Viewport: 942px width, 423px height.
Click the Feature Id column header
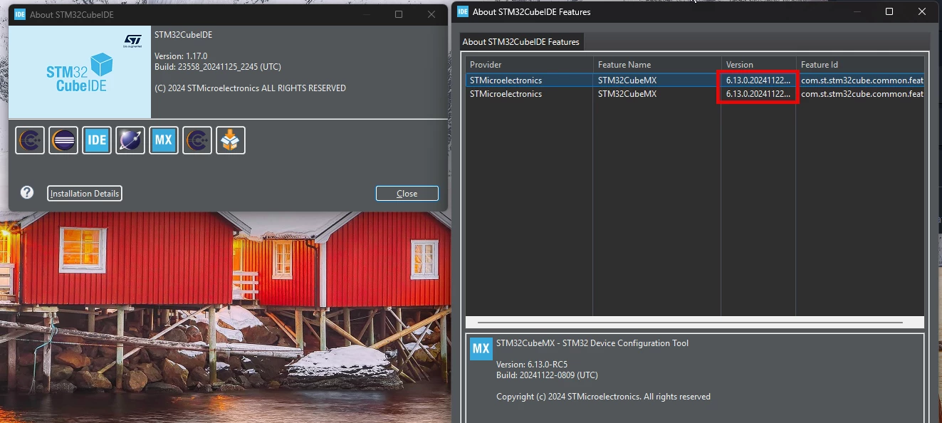pos(861,65)
